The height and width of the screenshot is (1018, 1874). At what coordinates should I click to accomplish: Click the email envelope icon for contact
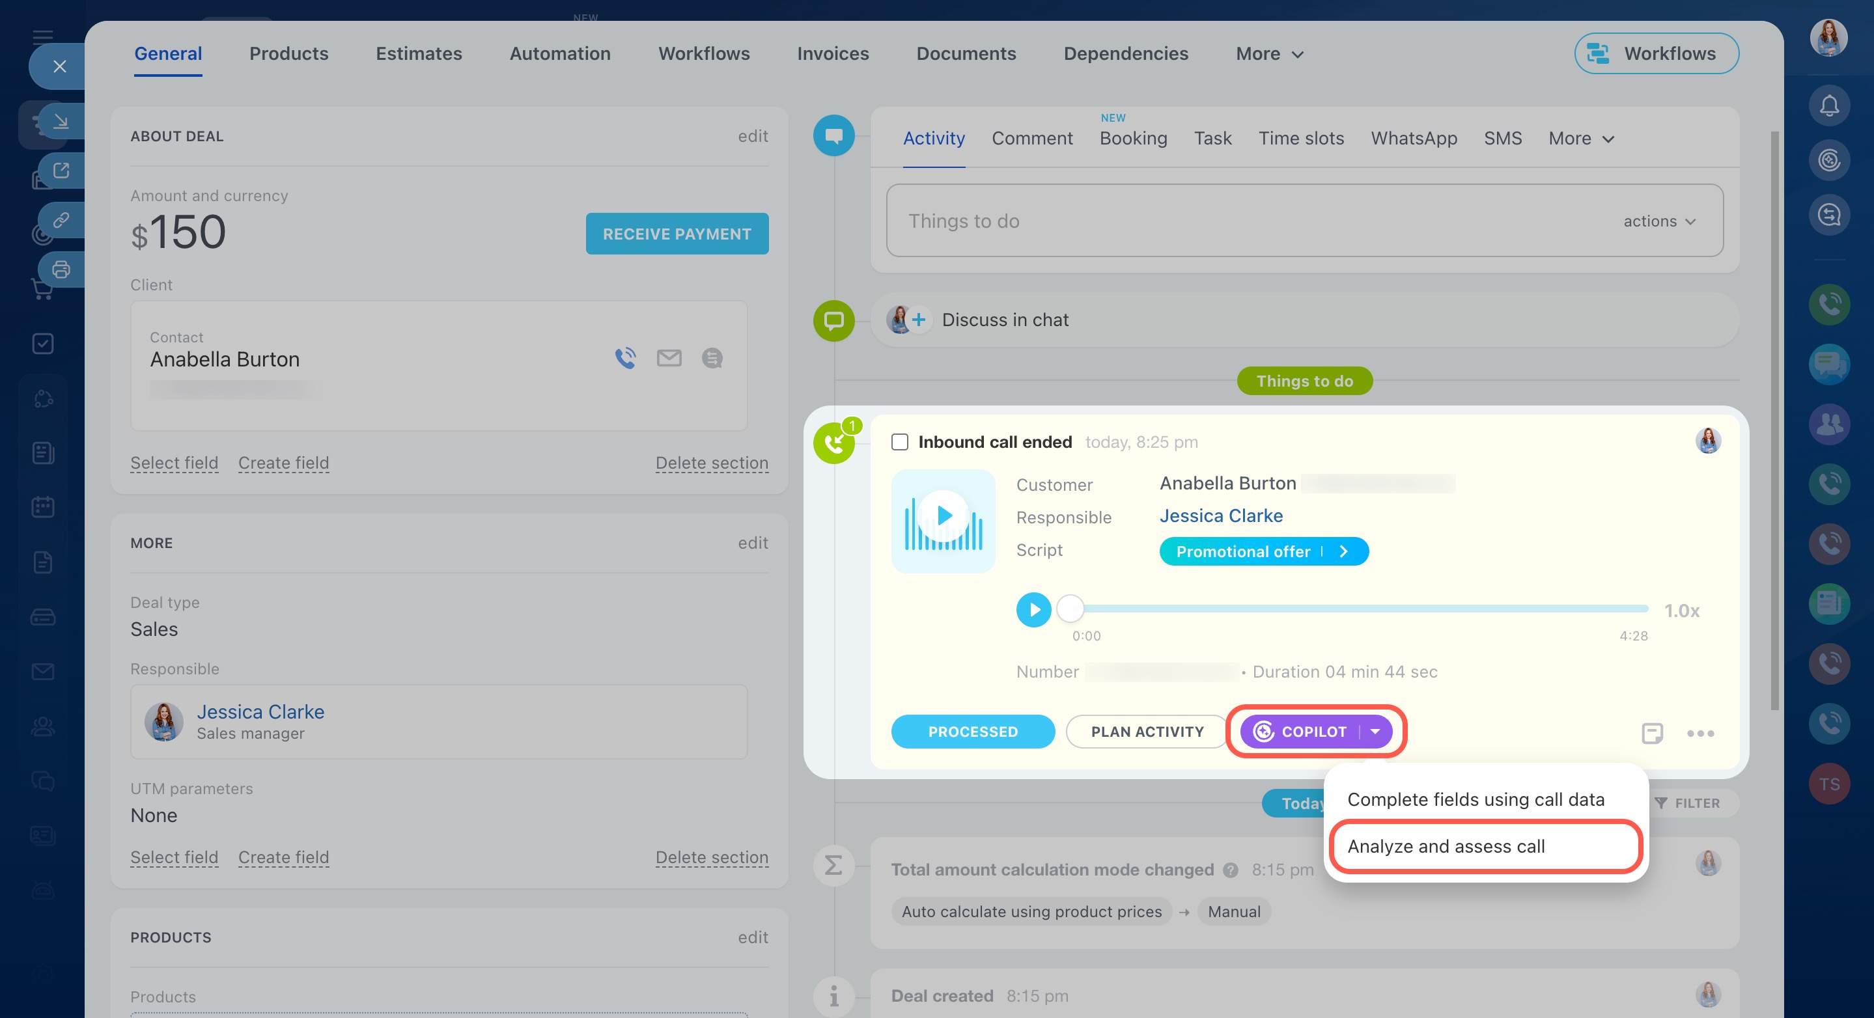pyautogui.click(x=669, y=358)
